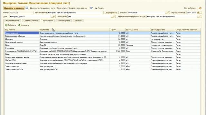206x115 pixels.
Task: Click the Наименование input field
Action: [75, 13]
